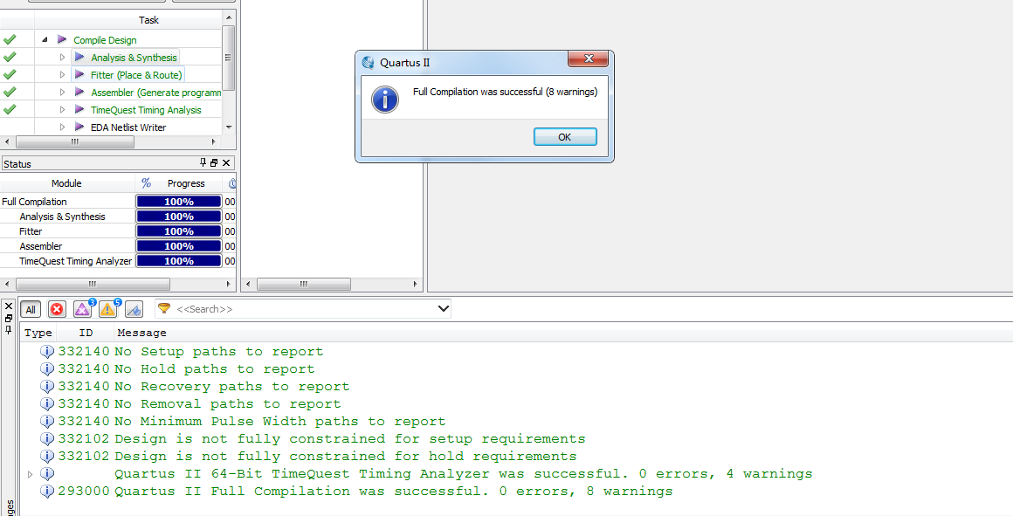Click the funnel filter icon
Screen dimensions: 1013x516
point(164,308)
